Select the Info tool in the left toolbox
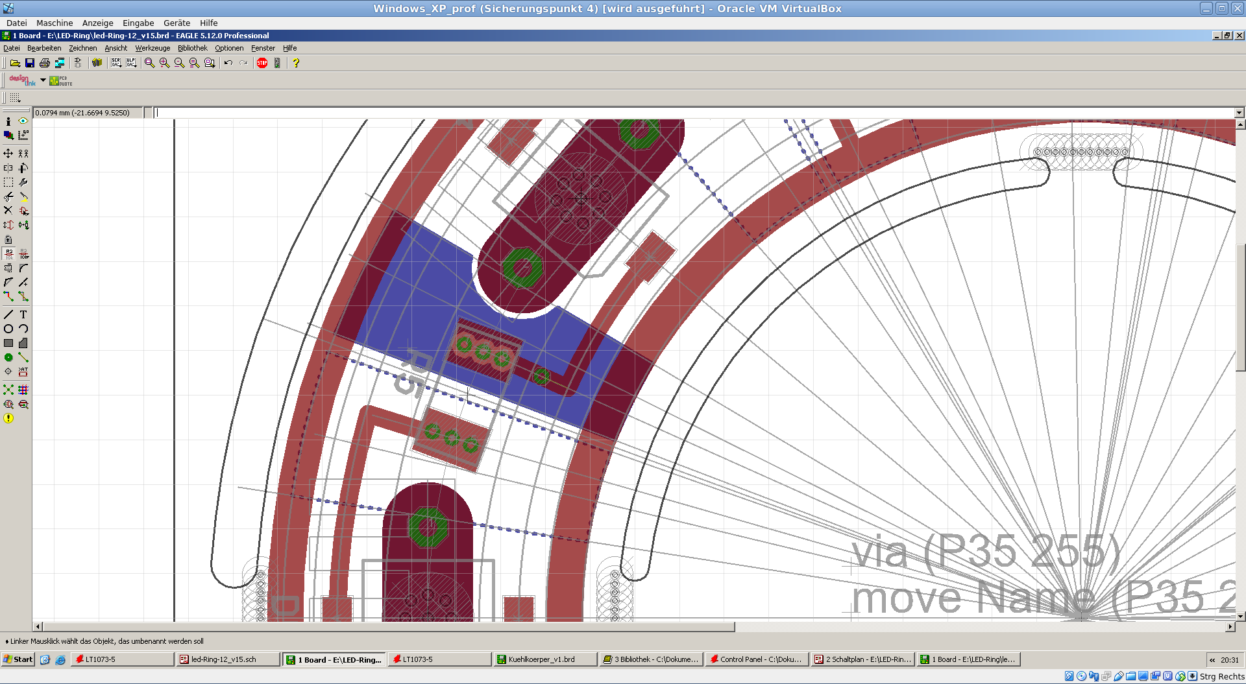This screenshot has width=1246, height=684. (x=8, y=121)
